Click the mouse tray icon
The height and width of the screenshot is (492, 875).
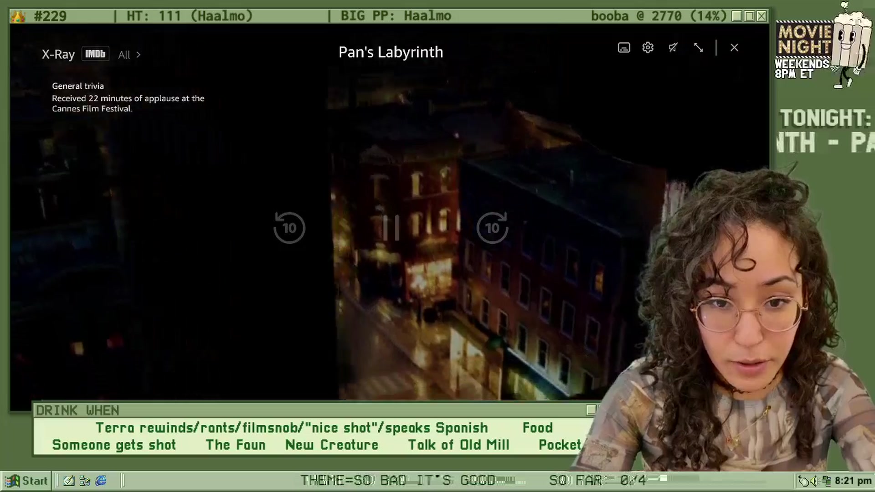[x=803, y=481]
